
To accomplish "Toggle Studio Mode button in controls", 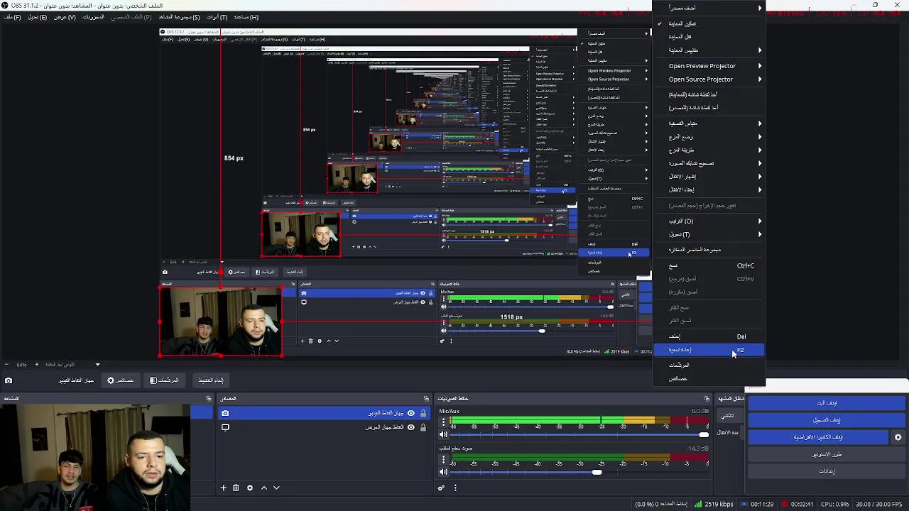I will (x=827, y=454).
